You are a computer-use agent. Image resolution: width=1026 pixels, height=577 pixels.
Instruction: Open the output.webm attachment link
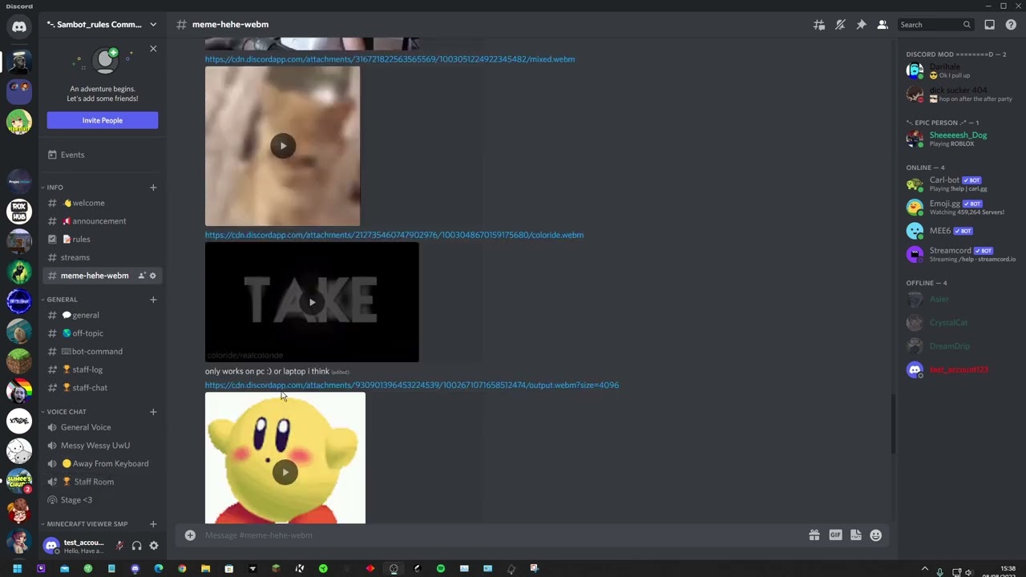pos(412,385)
